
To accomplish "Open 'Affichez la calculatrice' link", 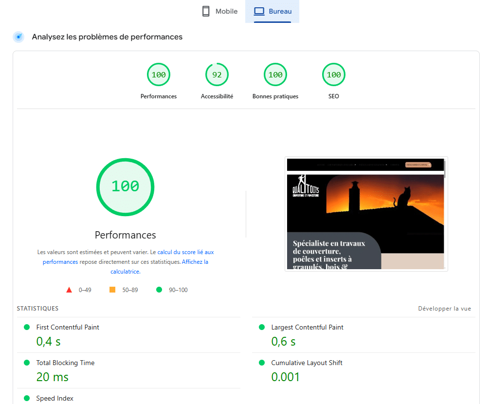I will (195, 262).
